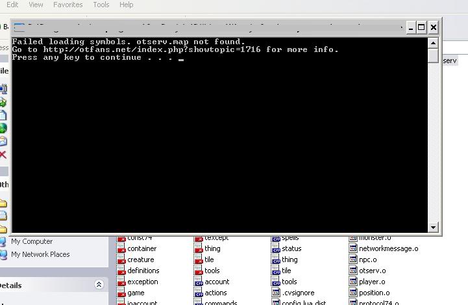Click the console vertical scrollbar thumb
This screenshot has height=305, width=468.
pos(433,56)
